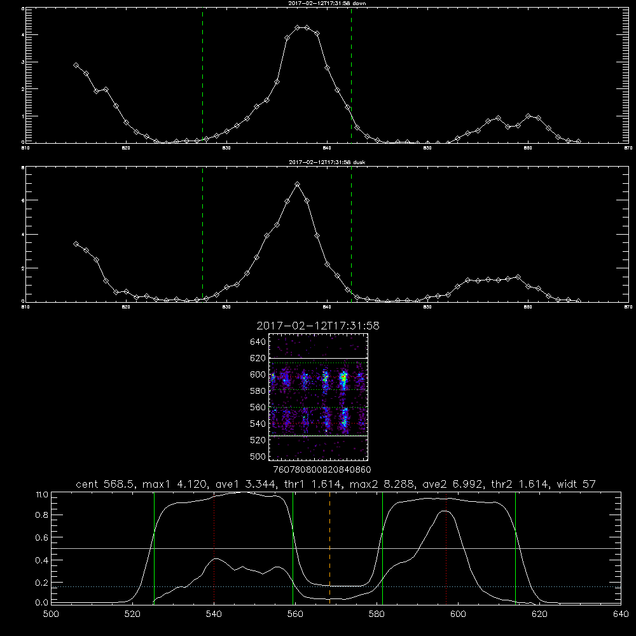
Task: Click the timestamp title above the spectral image
Action: [318, 326]
